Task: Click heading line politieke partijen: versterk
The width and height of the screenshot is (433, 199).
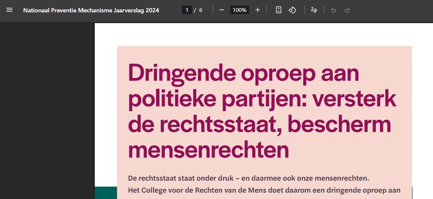Action: pyautogui.click(x=262, y=99)
